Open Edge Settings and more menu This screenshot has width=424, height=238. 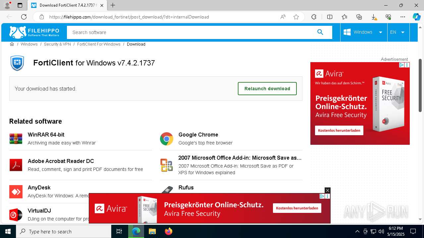tap(403, 17)
